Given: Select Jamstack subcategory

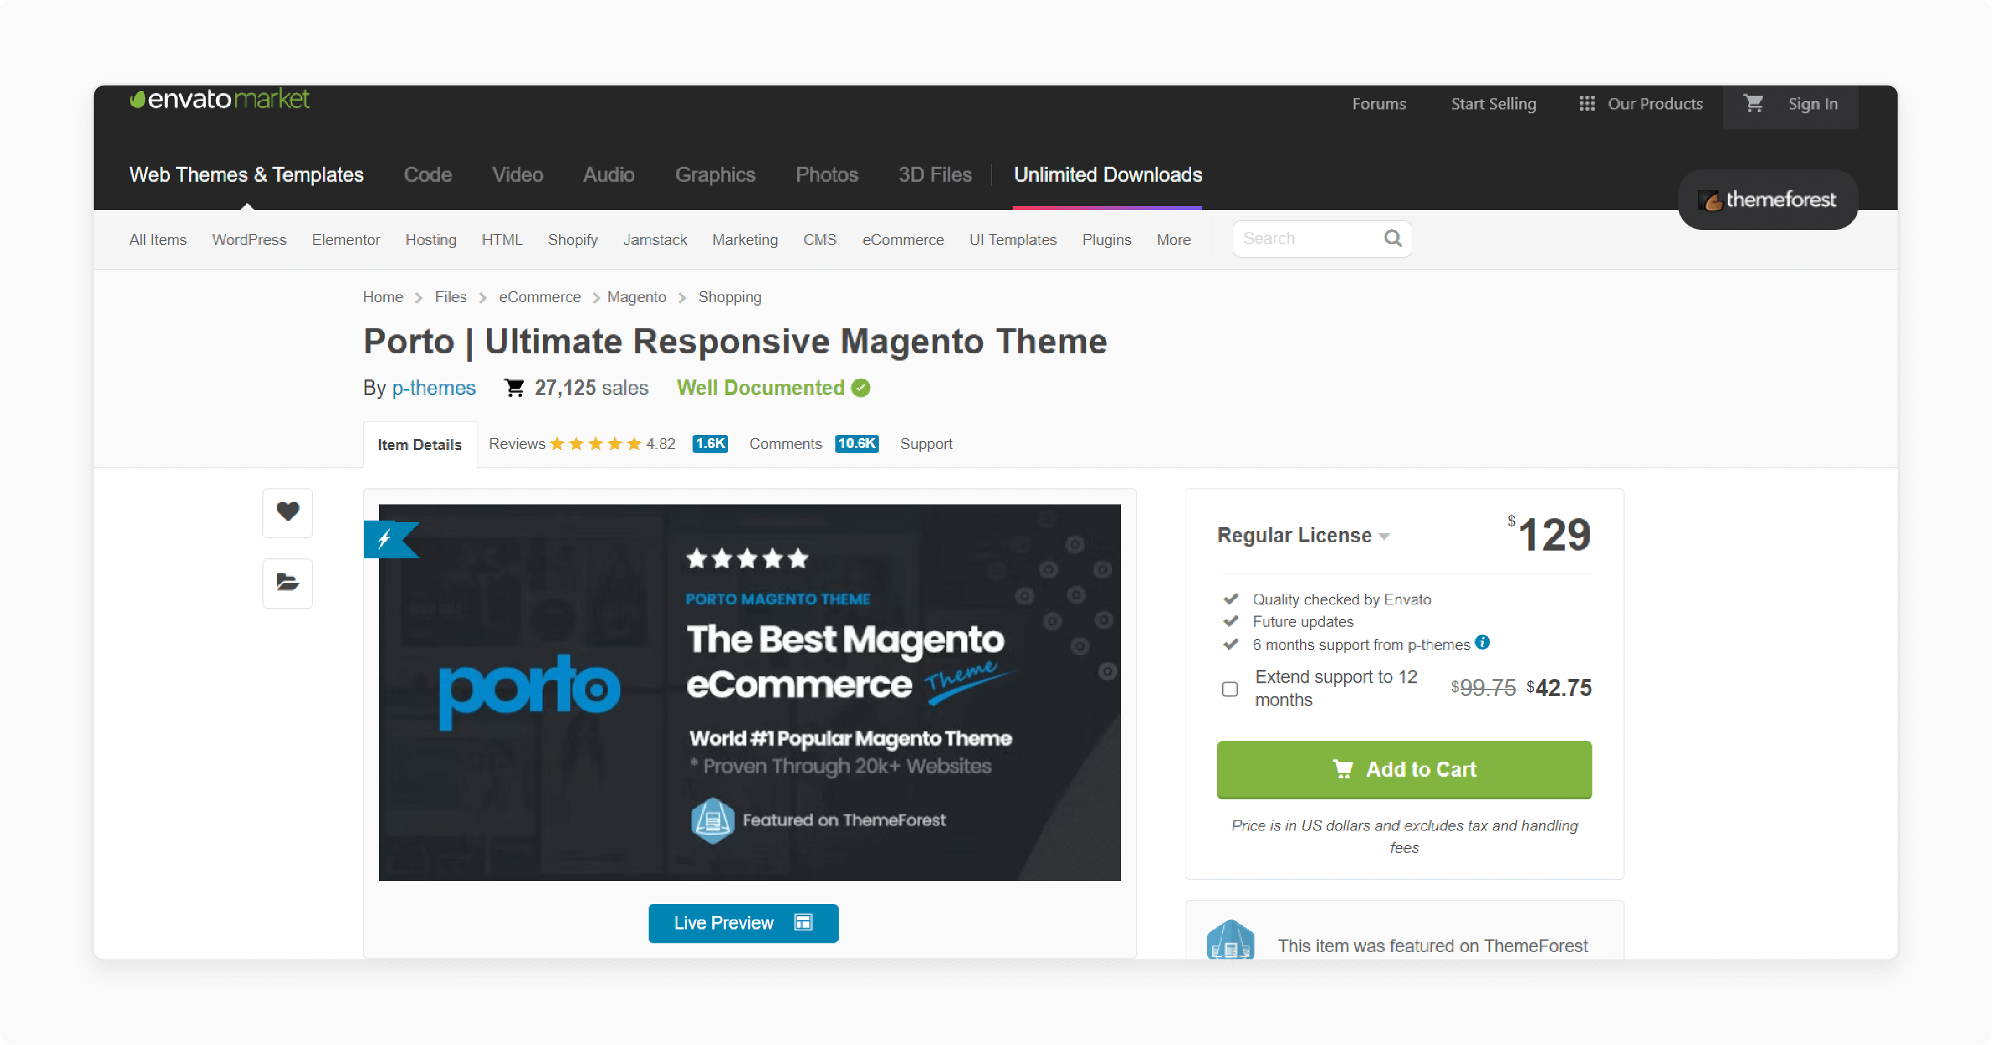Looking at the screenshot, I should (655, 239).
